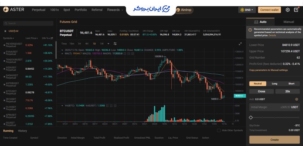303x146 pixels.
Task: Favorite EVAAUSDT with its star icon
Action: (x=4, y=53)
